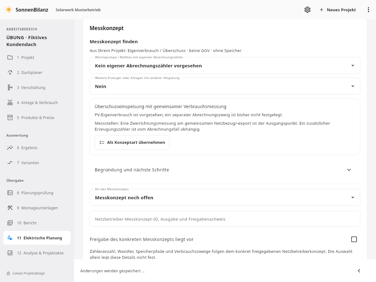376x282 pixels.
Task: Click dropdown arrow next to Nein
Action: point(353,86)
